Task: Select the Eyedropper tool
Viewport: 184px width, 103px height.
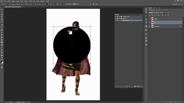Action: point(2,22)
